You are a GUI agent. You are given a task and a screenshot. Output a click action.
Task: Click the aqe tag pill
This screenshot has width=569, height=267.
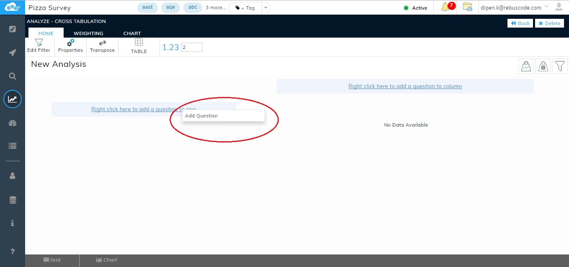pyautogui.click(x=170, y=8)
